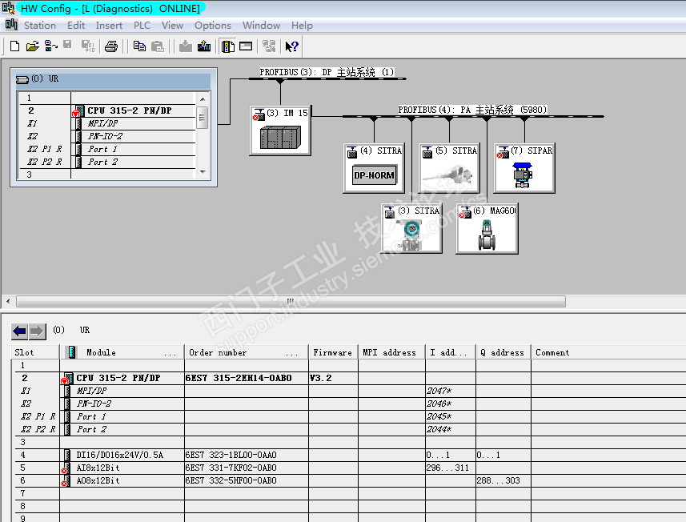
Task: Select PN-IO-2 row in rack window
Action: pyautogui.click(x=106, y=136)
